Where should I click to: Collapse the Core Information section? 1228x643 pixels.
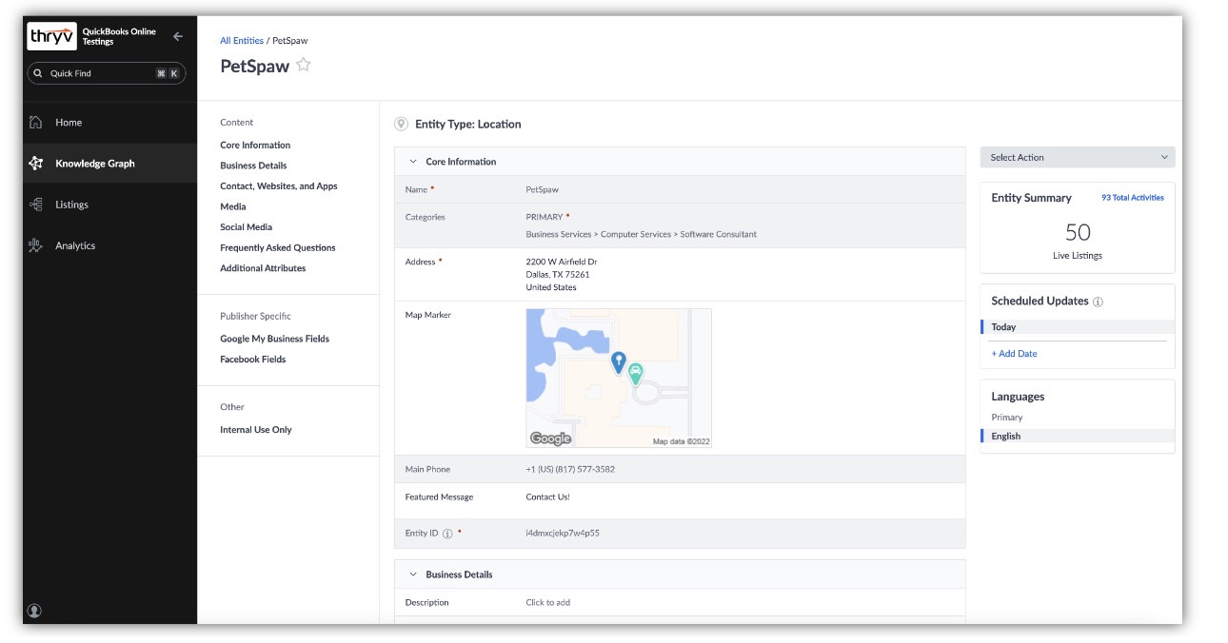coord(413,162)
